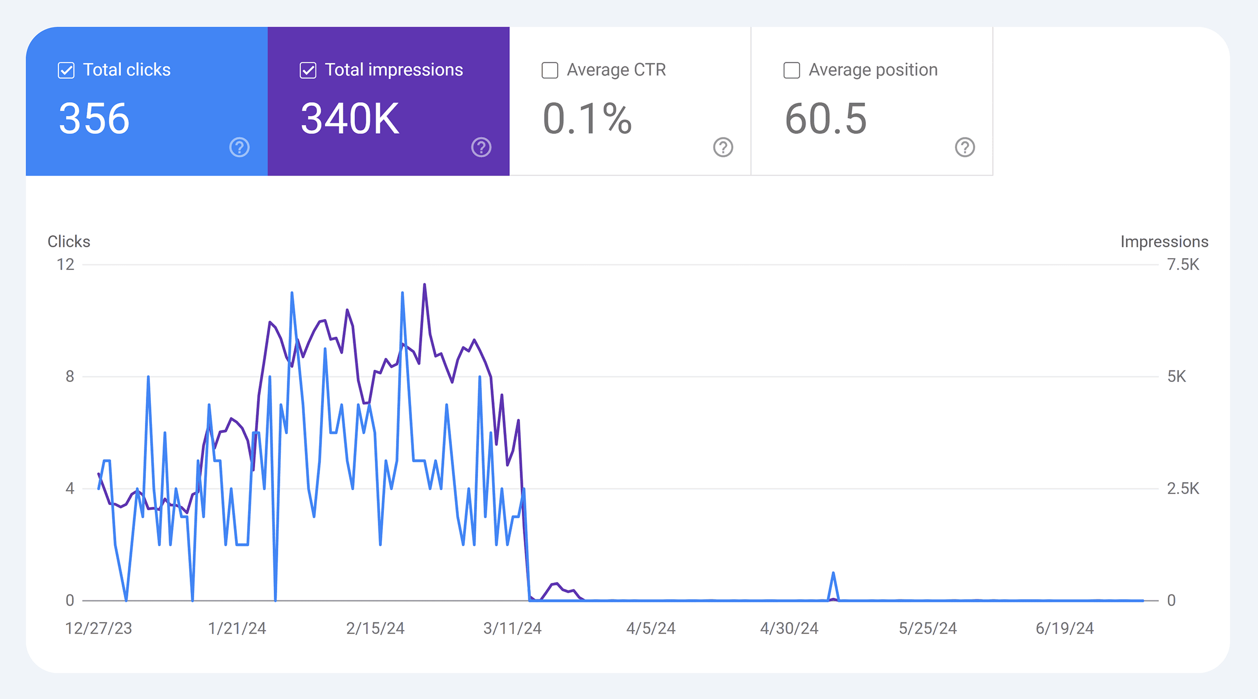Uncheck the Total impressions checkbox

pyautogui.click(x=307, y=70)
